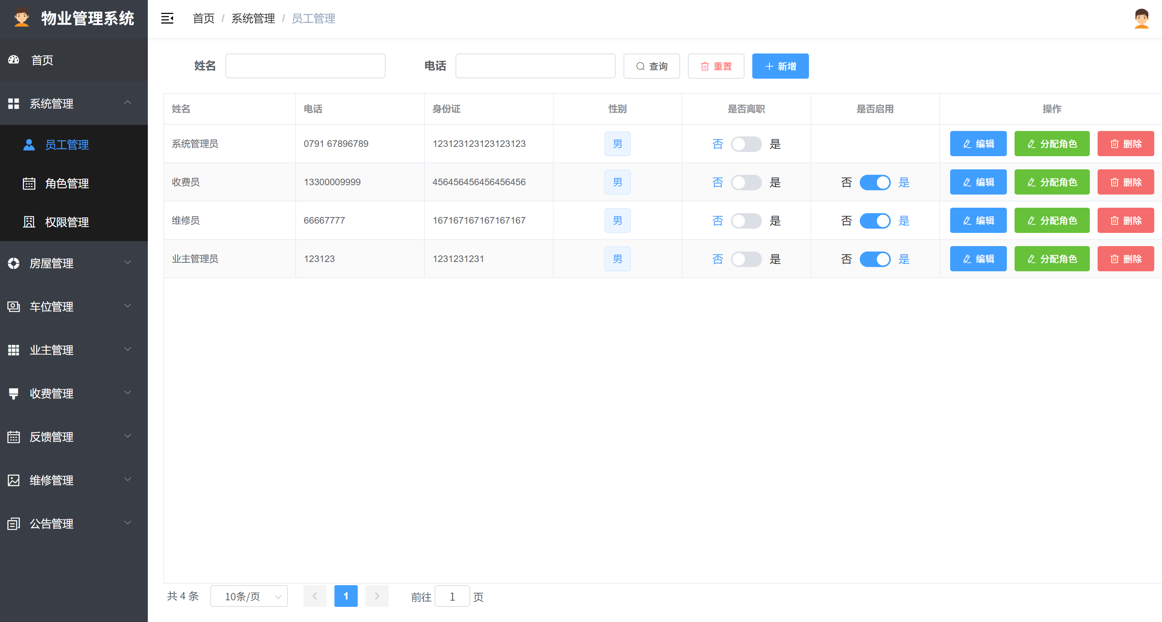1162x622 pixels.
Task: Click the grid icon beside 系统管理
Action: pos(14,104)
